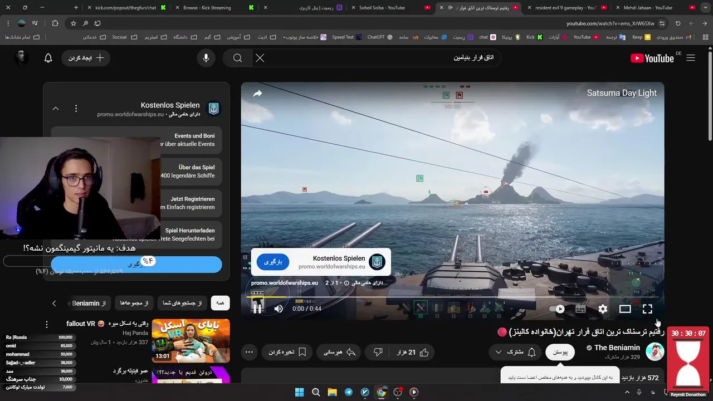Click the ایجاد کردن create button

tap(86, 58)
